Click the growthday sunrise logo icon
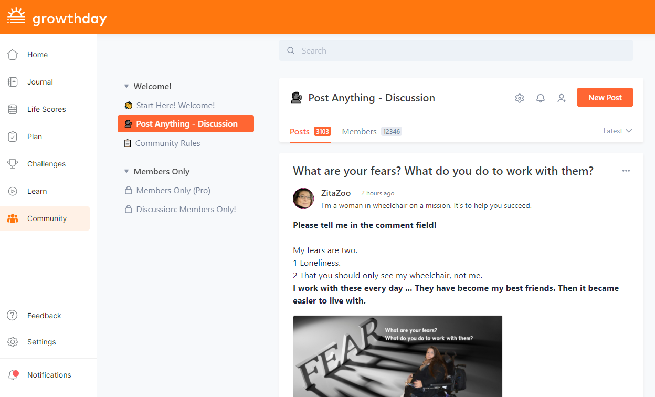Screen dimensions: 655x397 coord(16,17)
